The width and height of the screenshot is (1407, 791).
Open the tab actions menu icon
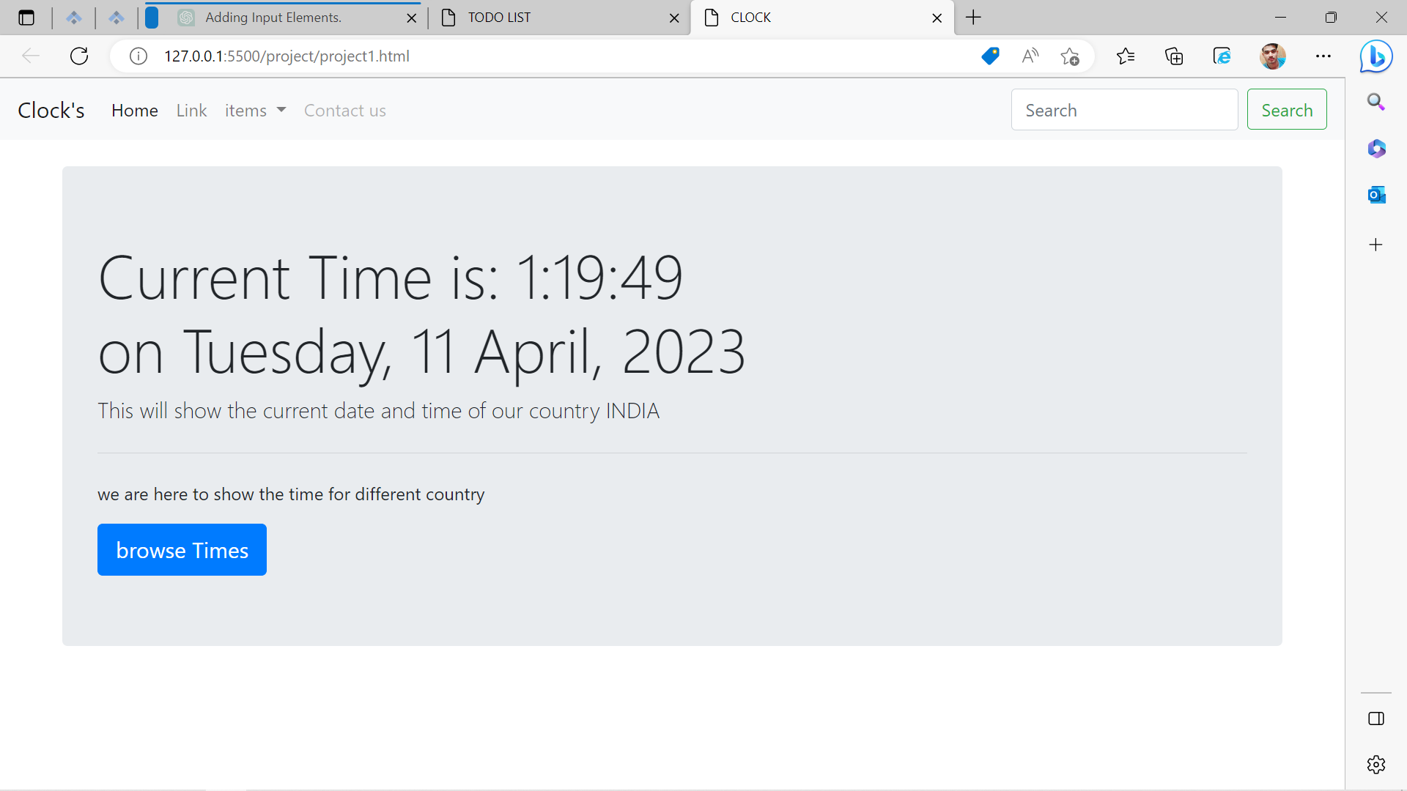[x=26, y=18]
